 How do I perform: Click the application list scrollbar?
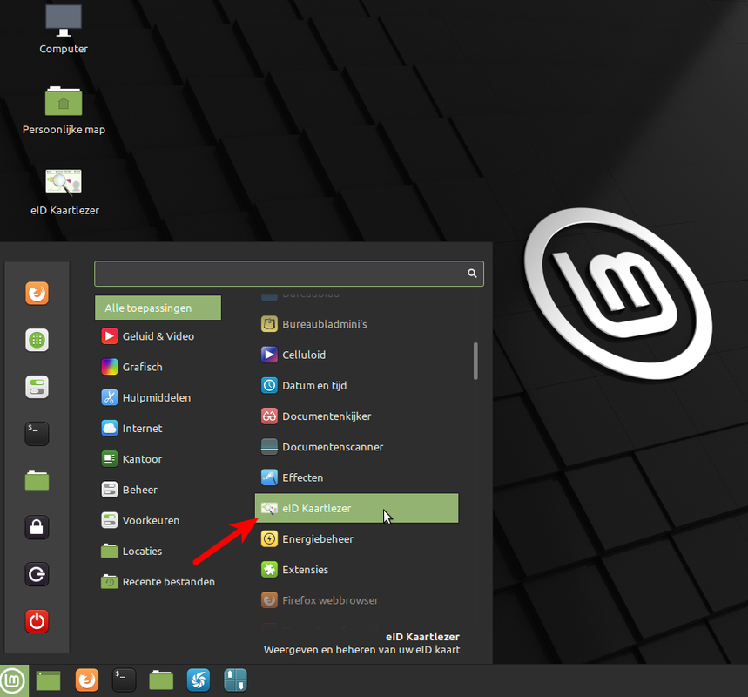point(475,361)
